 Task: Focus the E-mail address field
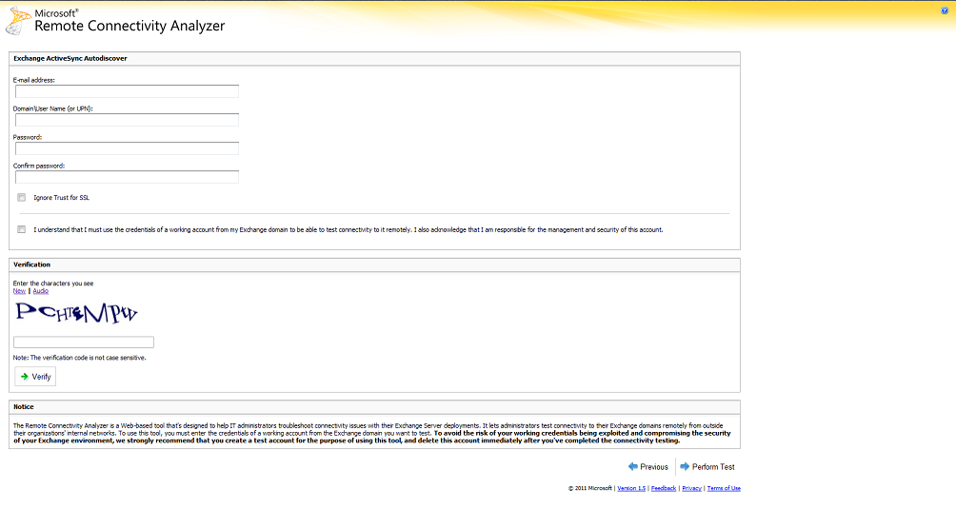point(127,91)
